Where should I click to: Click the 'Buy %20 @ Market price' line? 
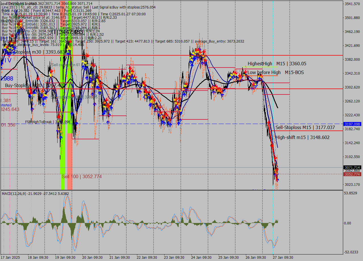(x=59, y=18)
